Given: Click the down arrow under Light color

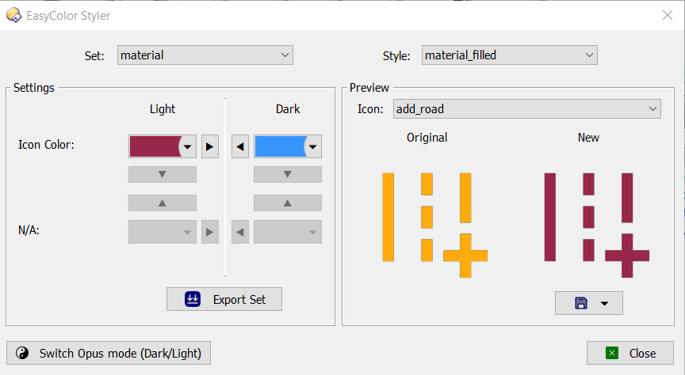Looking at the screenshot, I should [162, 174].
